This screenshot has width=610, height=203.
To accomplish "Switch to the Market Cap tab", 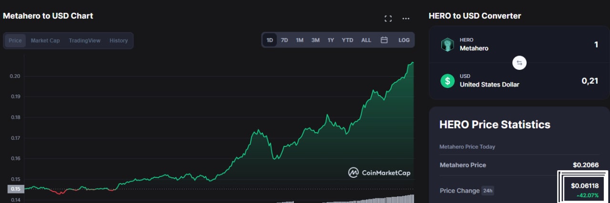I will click(x=45, y=40).
